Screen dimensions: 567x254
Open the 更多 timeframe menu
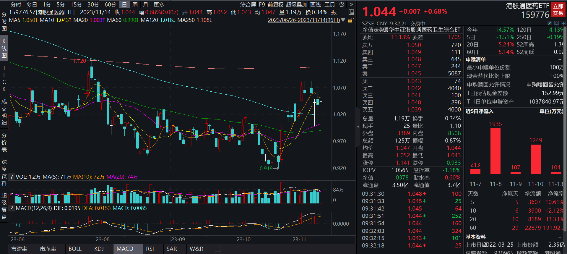coord(159,4)
